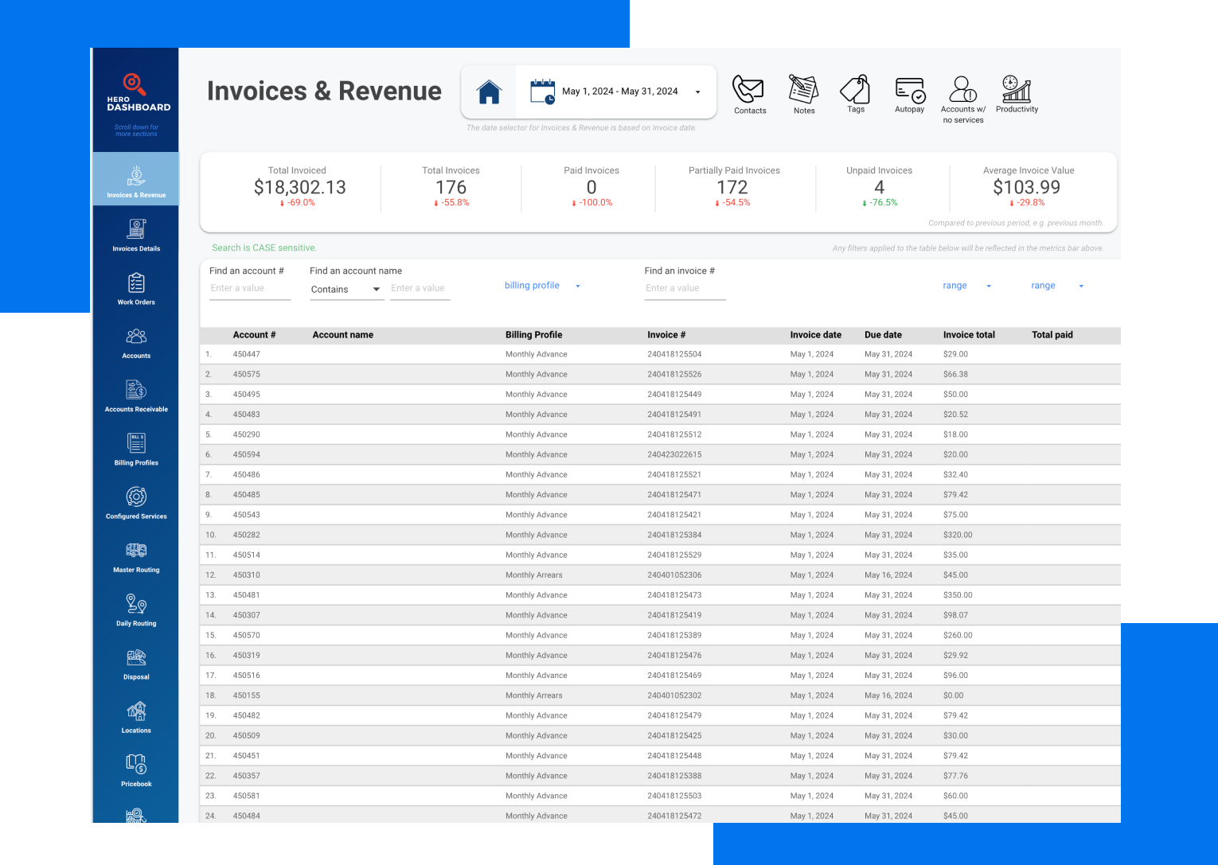Navigate to Locations

(x=136, y=716)
